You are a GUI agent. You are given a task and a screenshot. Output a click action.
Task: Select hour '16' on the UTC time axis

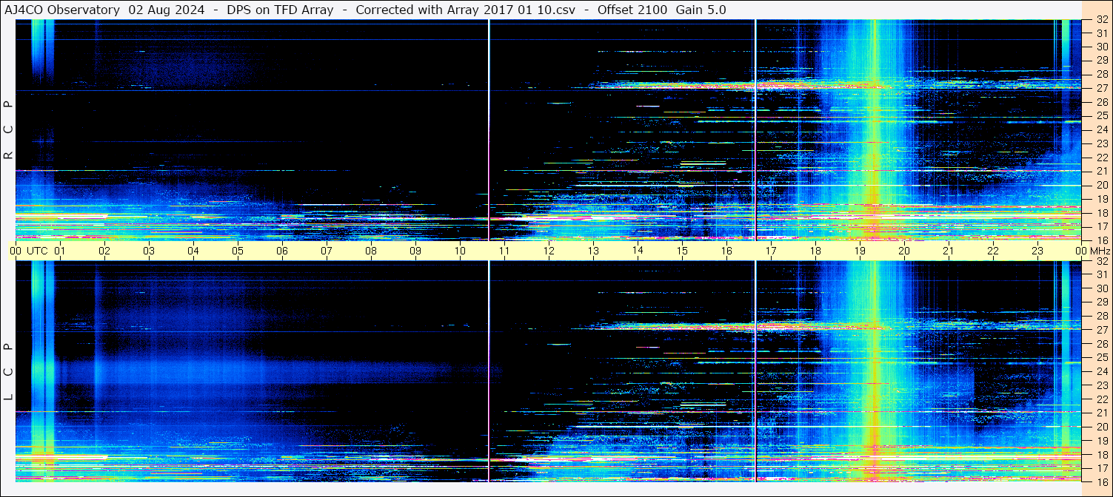tap(726, 251)
